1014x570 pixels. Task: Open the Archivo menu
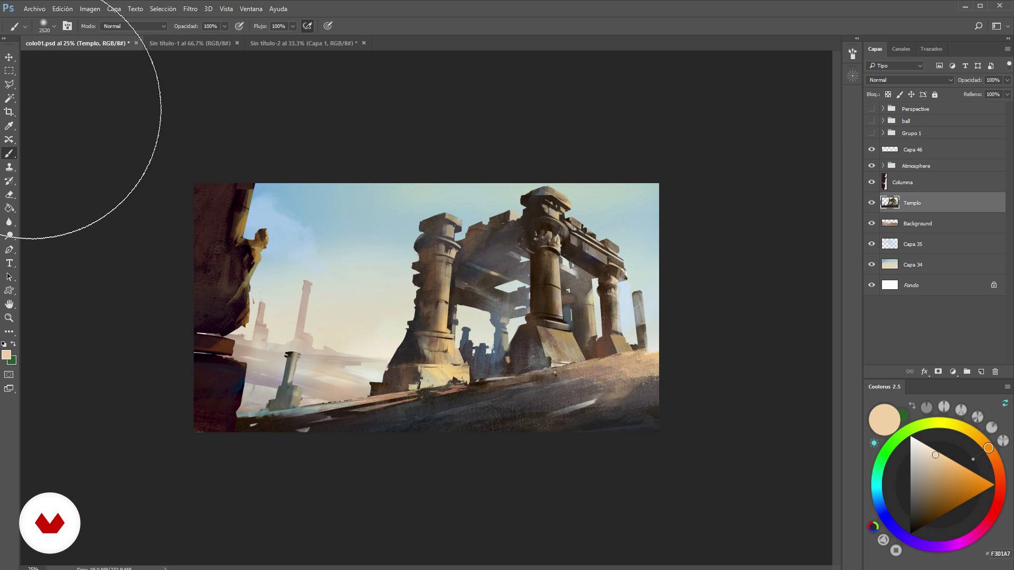pyautogui.click(x=34, y=9)
